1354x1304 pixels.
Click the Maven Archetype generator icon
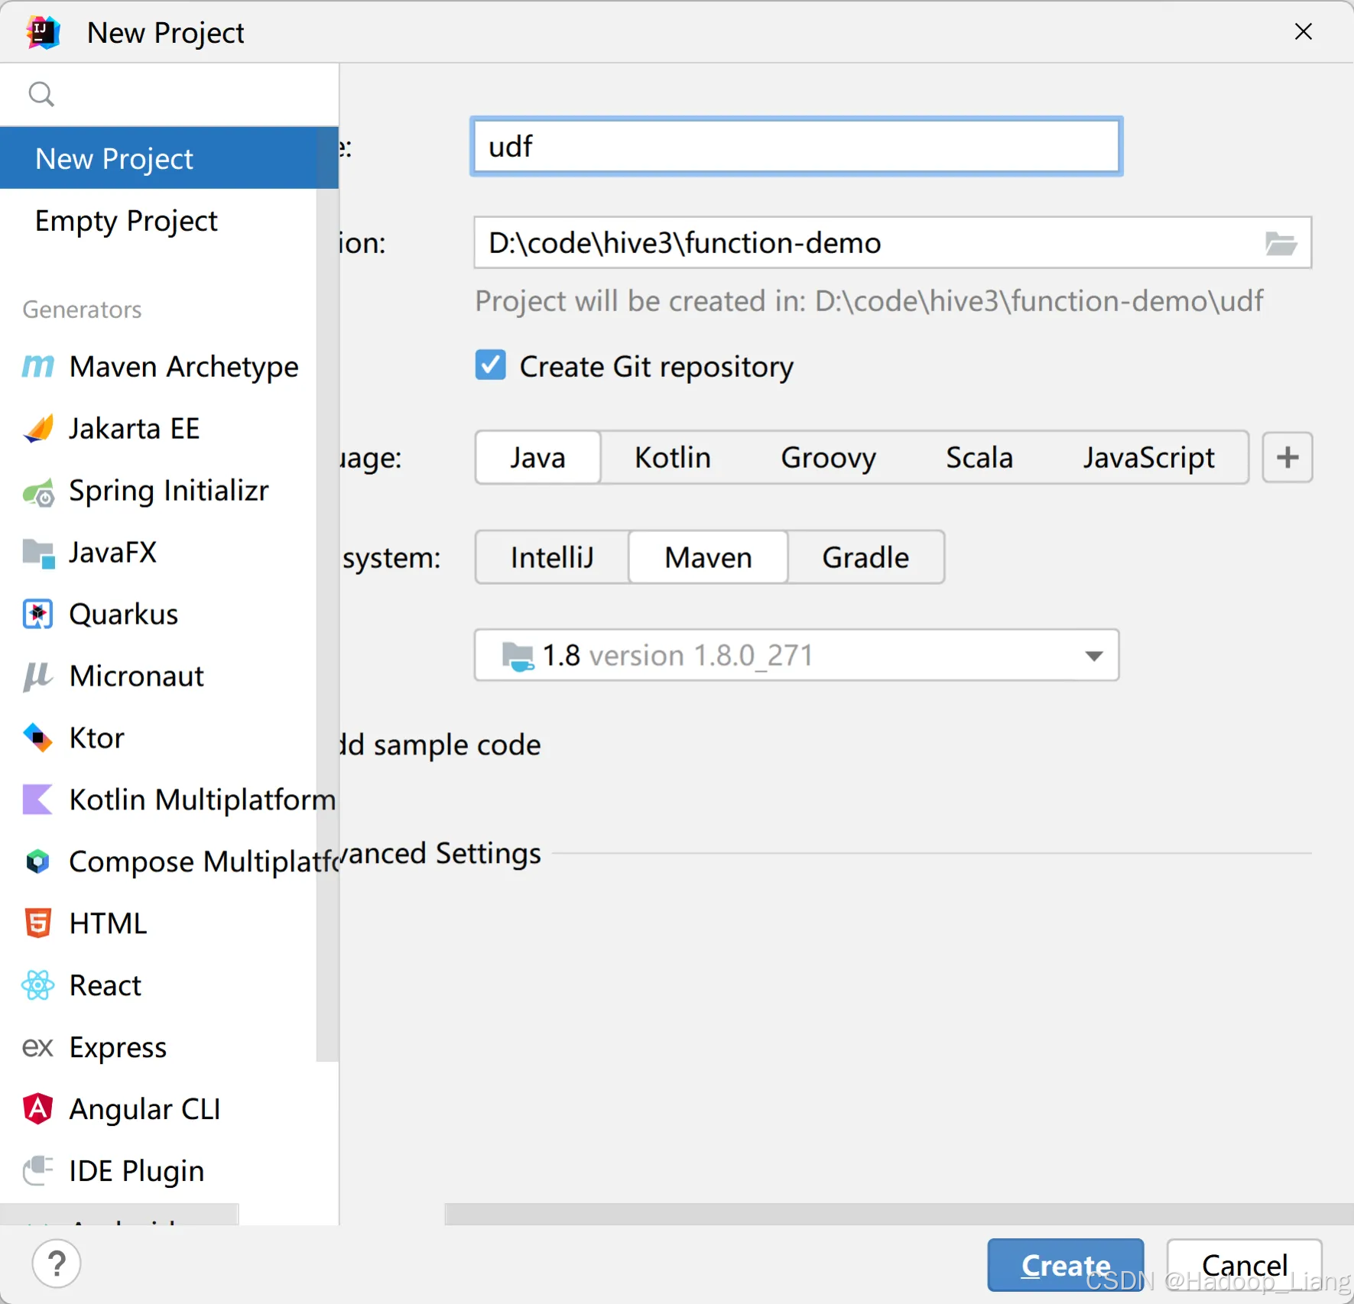(x=38, y=367)
